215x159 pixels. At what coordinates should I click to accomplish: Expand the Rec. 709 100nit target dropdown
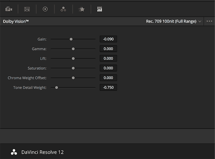173,21
